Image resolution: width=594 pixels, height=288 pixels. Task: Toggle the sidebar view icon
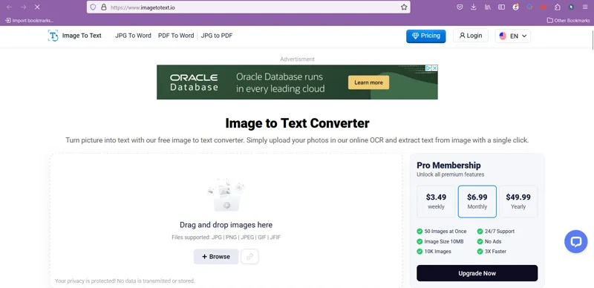[502, 7]
